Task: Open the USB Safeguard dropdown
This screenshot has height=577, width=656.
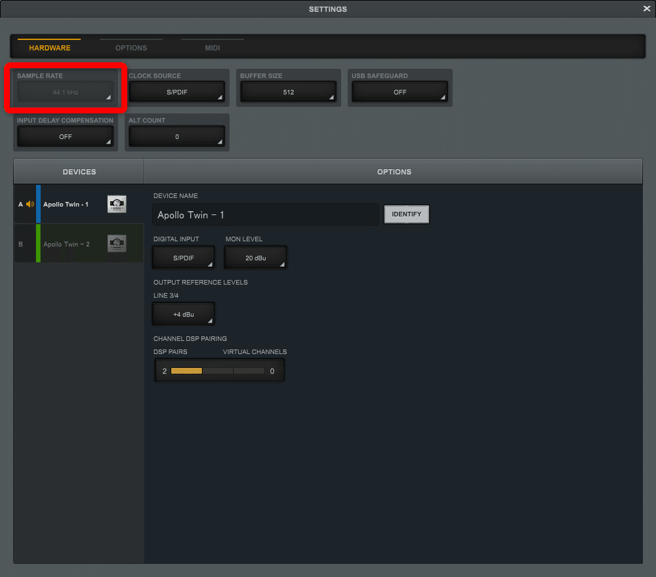Action: click(x=400, y=92)
